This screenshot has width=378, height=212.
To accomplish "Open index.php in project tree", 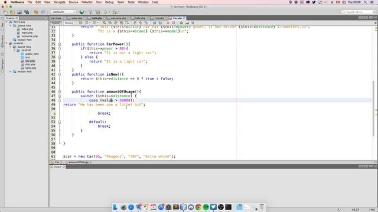I will (27, 29).
